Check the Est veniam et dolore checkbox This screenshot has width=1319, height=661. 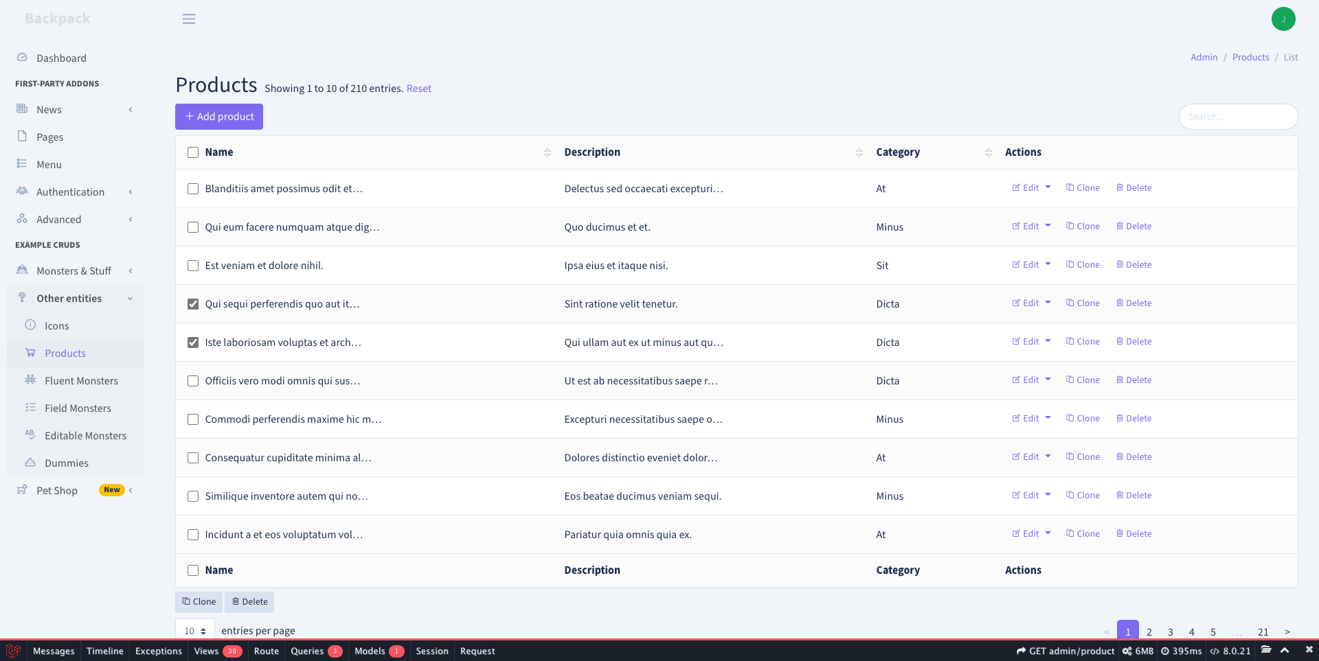[193, 266]
